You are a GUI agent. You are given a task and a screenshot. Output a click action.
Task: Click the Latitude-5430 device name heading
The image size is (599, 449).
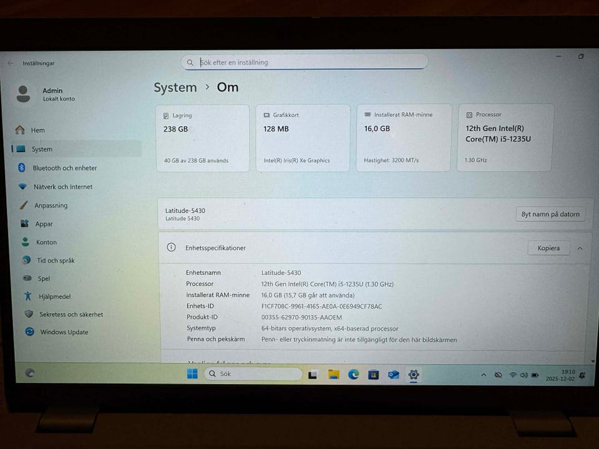(x=185, y=210)
